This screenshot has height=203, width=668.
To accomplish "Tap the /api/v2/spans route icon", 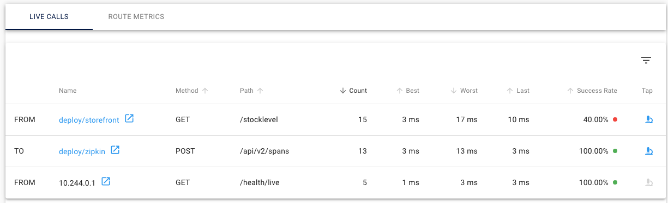I will (x=649, y=151).
